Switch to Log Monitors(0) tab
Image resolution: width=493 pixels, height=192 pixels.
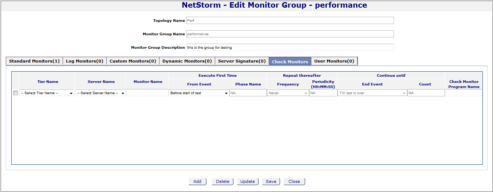tap(84, 61)
